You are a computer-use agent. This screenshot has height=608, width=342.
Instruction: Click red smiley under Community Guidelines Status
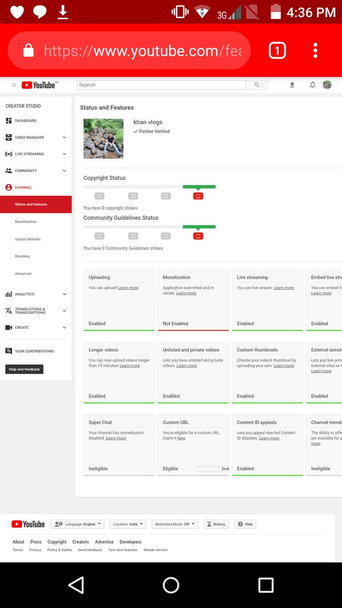tap(198, 236)
